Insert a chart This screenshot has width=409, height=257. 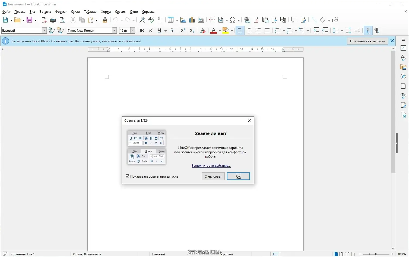coord(192,20)
